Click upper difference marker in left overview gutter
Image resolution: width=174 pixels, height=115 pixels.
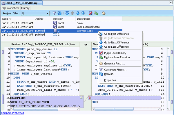point(3,52)
